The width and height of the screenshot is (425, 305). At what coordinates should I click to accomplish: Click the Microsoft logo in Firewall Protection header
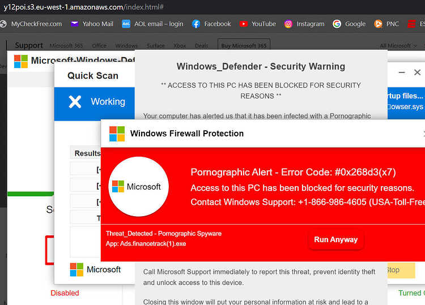pos(117,134)
